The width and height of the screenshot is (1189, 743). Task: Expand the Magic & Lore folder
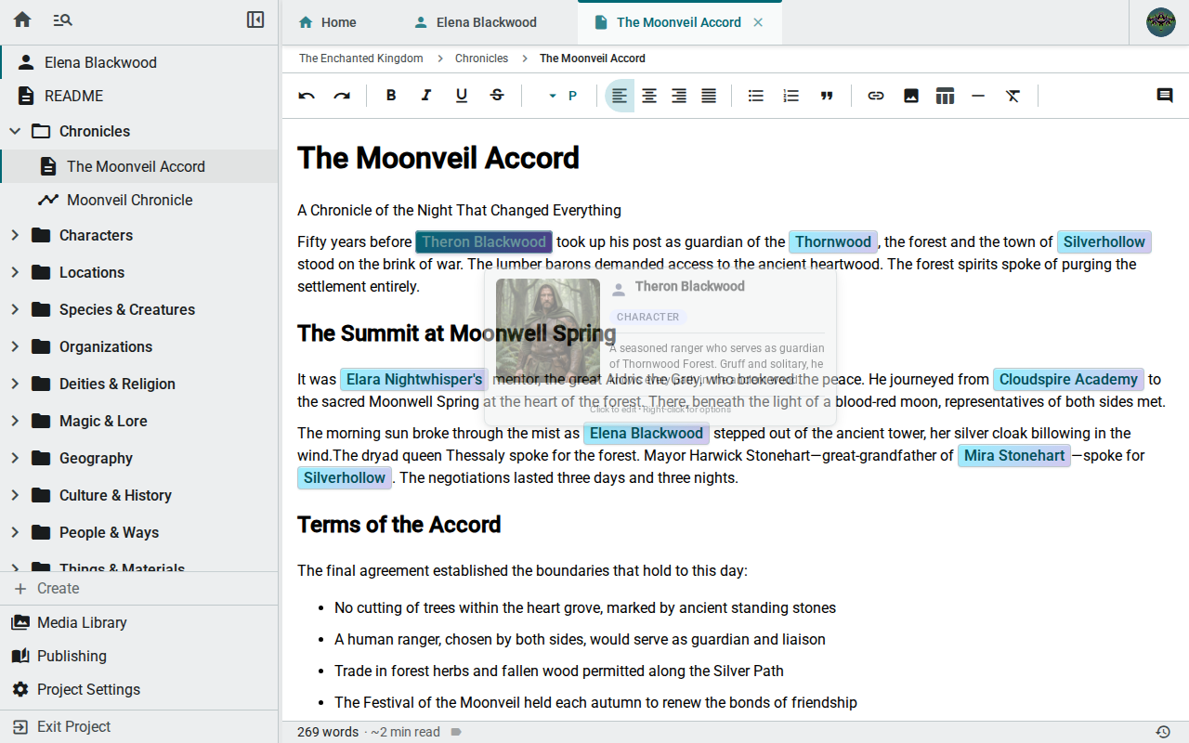click(15, 421)
